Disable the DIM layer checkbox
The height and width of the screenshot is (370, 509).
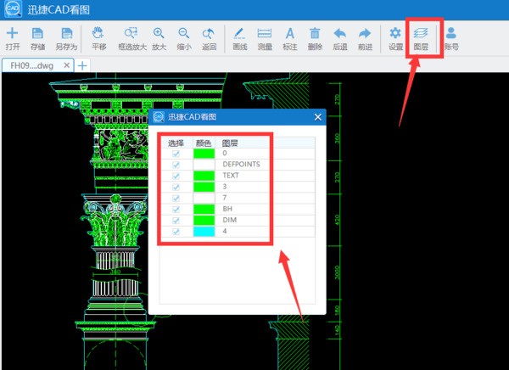click(x=176, y=220)
